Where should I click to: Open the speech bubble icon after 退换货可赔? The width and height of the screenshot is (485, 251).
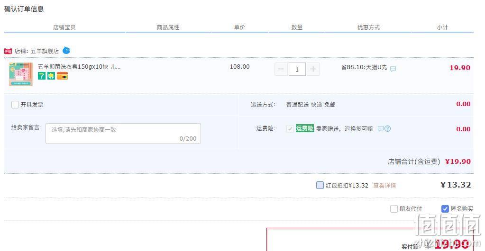coord(380,129)
